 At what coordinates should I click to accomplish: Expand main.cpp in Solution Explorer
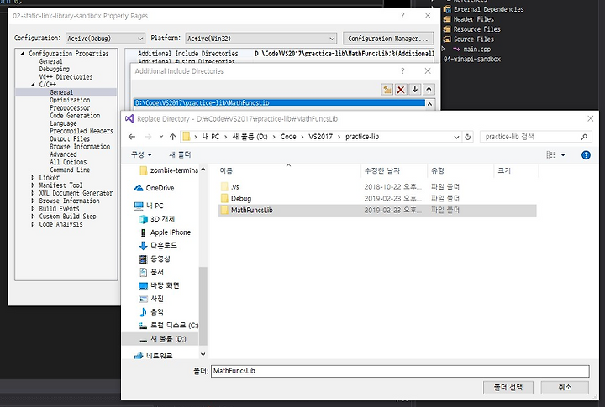[x=443, y=49]
